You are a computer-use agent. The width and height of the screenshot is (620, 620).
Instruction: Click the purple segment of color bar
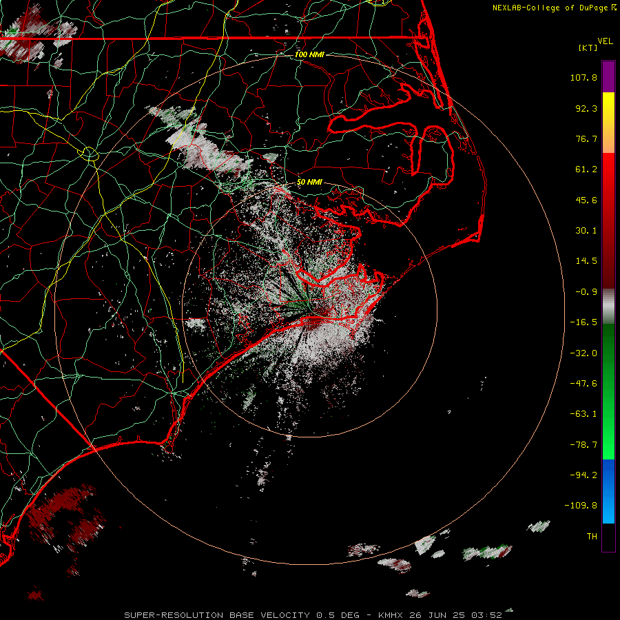(608, 76)
